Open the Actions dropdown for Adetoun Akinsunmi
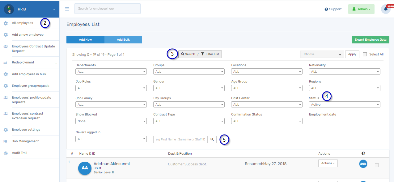Image resolution: width=394 pixels, height=182 pixels. (328, 163)
